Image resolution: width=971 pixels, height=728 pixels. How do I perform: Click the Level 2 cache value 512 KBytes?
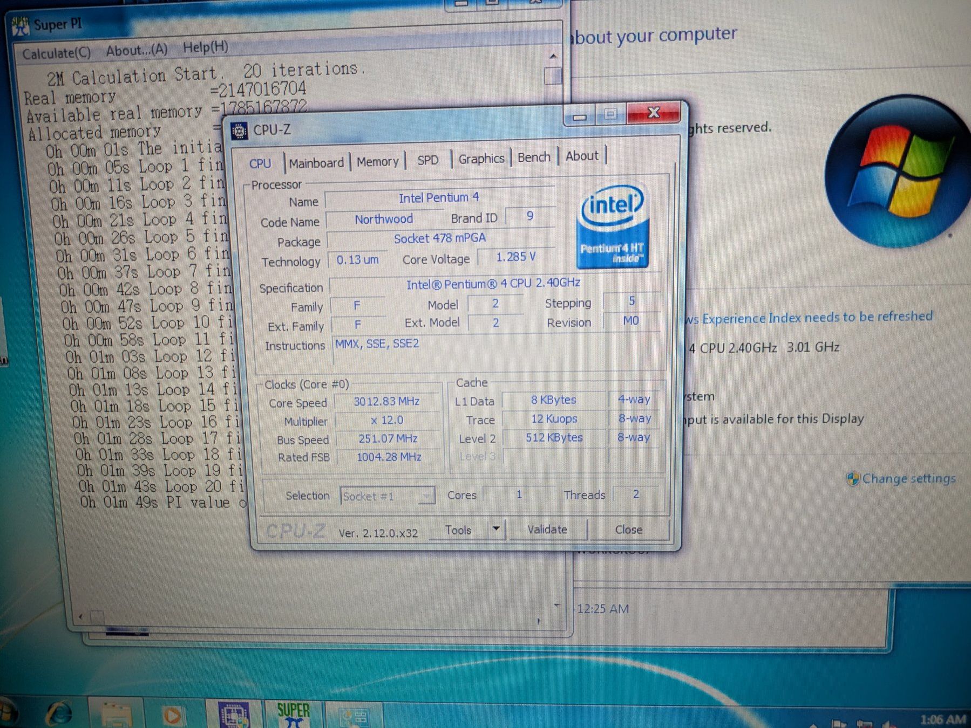coord(554,437)
